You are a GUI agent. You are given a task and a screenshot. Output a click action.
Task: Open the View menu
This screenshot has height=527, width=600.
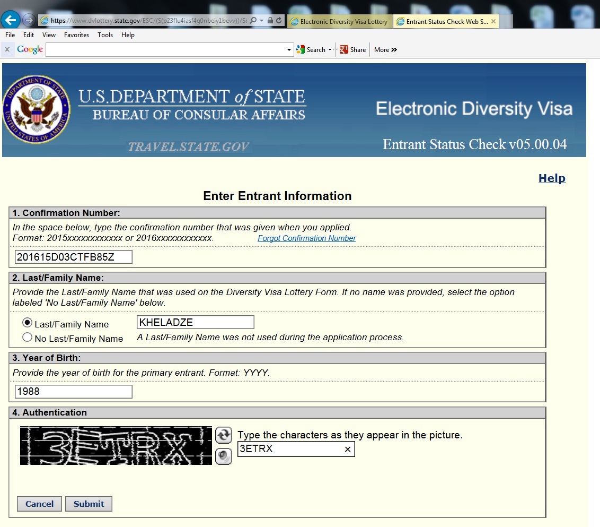49,35
